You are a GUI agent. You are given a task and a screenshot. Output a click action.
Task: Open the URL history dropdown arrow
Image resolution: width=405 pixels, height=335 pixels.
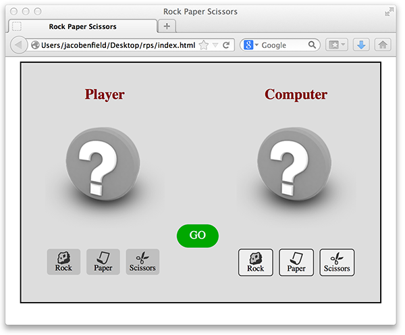point(215,45)
